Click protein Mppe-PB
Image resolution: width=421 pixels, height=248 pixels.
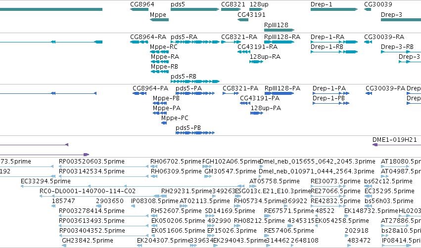click(x=160, y=103)
